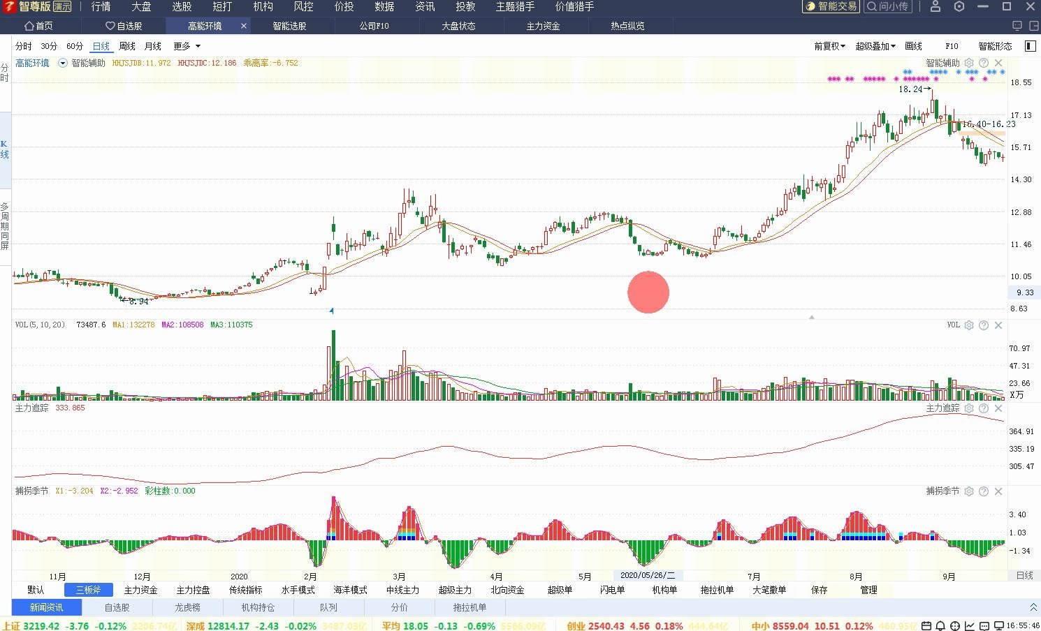Select 日线 daily chart period
Screen dimensions: 1041x631
(101, 46)
